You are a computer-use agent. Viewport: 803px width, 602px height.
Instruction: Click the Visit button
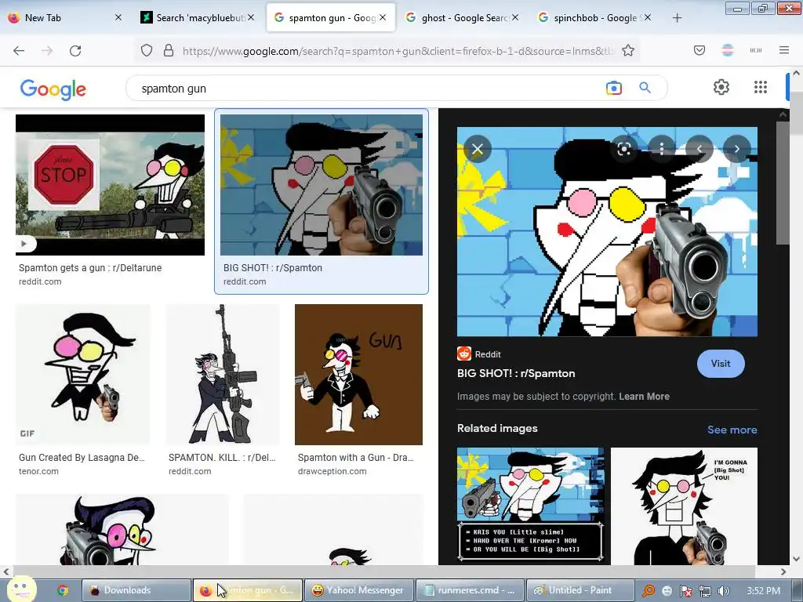point(721,364)
